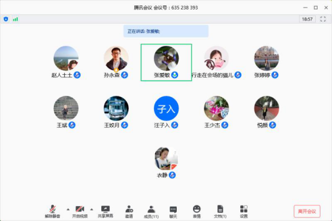Click muted mic icon next to 衣静
This screenshot has width=332, height=221.
173,175
